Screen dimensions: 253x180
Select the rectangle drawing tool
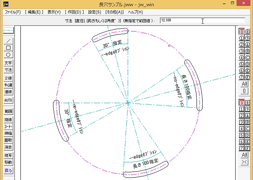coord(8,47)
